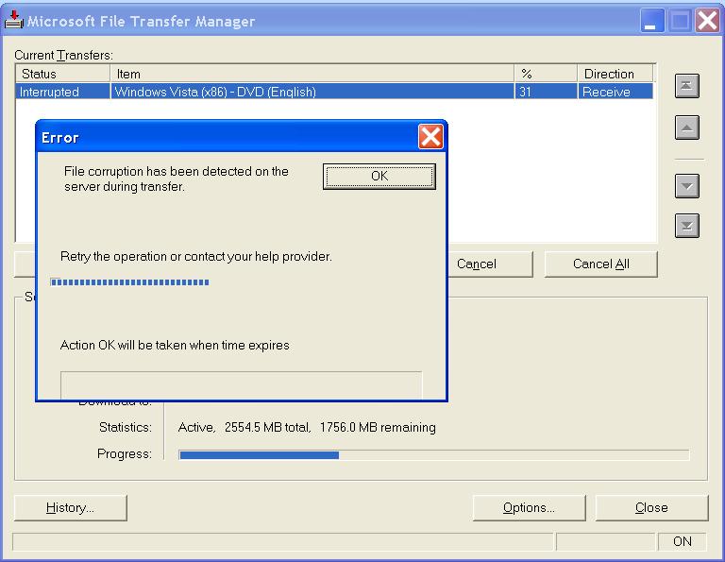Click 'File corruption has been detected' message

click(177, 179)
